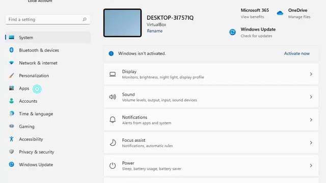Open the System category

point(48,37)
